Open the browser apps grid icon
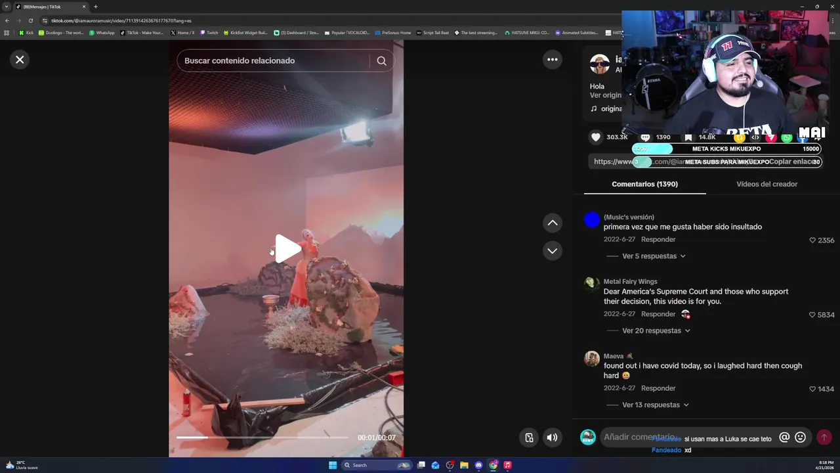This screenshot has height=473, width=840. tap(7, 33)
